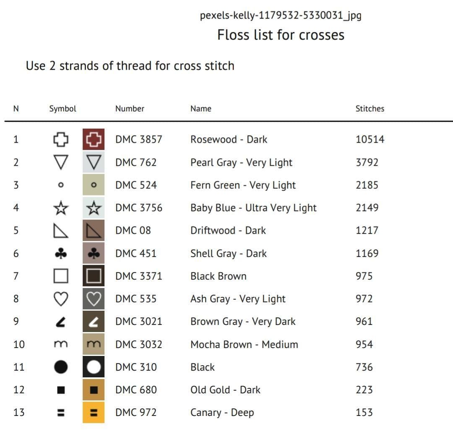Image resolution: width=453 pixels, height=439 pixels.
Task: Click the heart symbol for Ash Gray
Action: point(61,299)
